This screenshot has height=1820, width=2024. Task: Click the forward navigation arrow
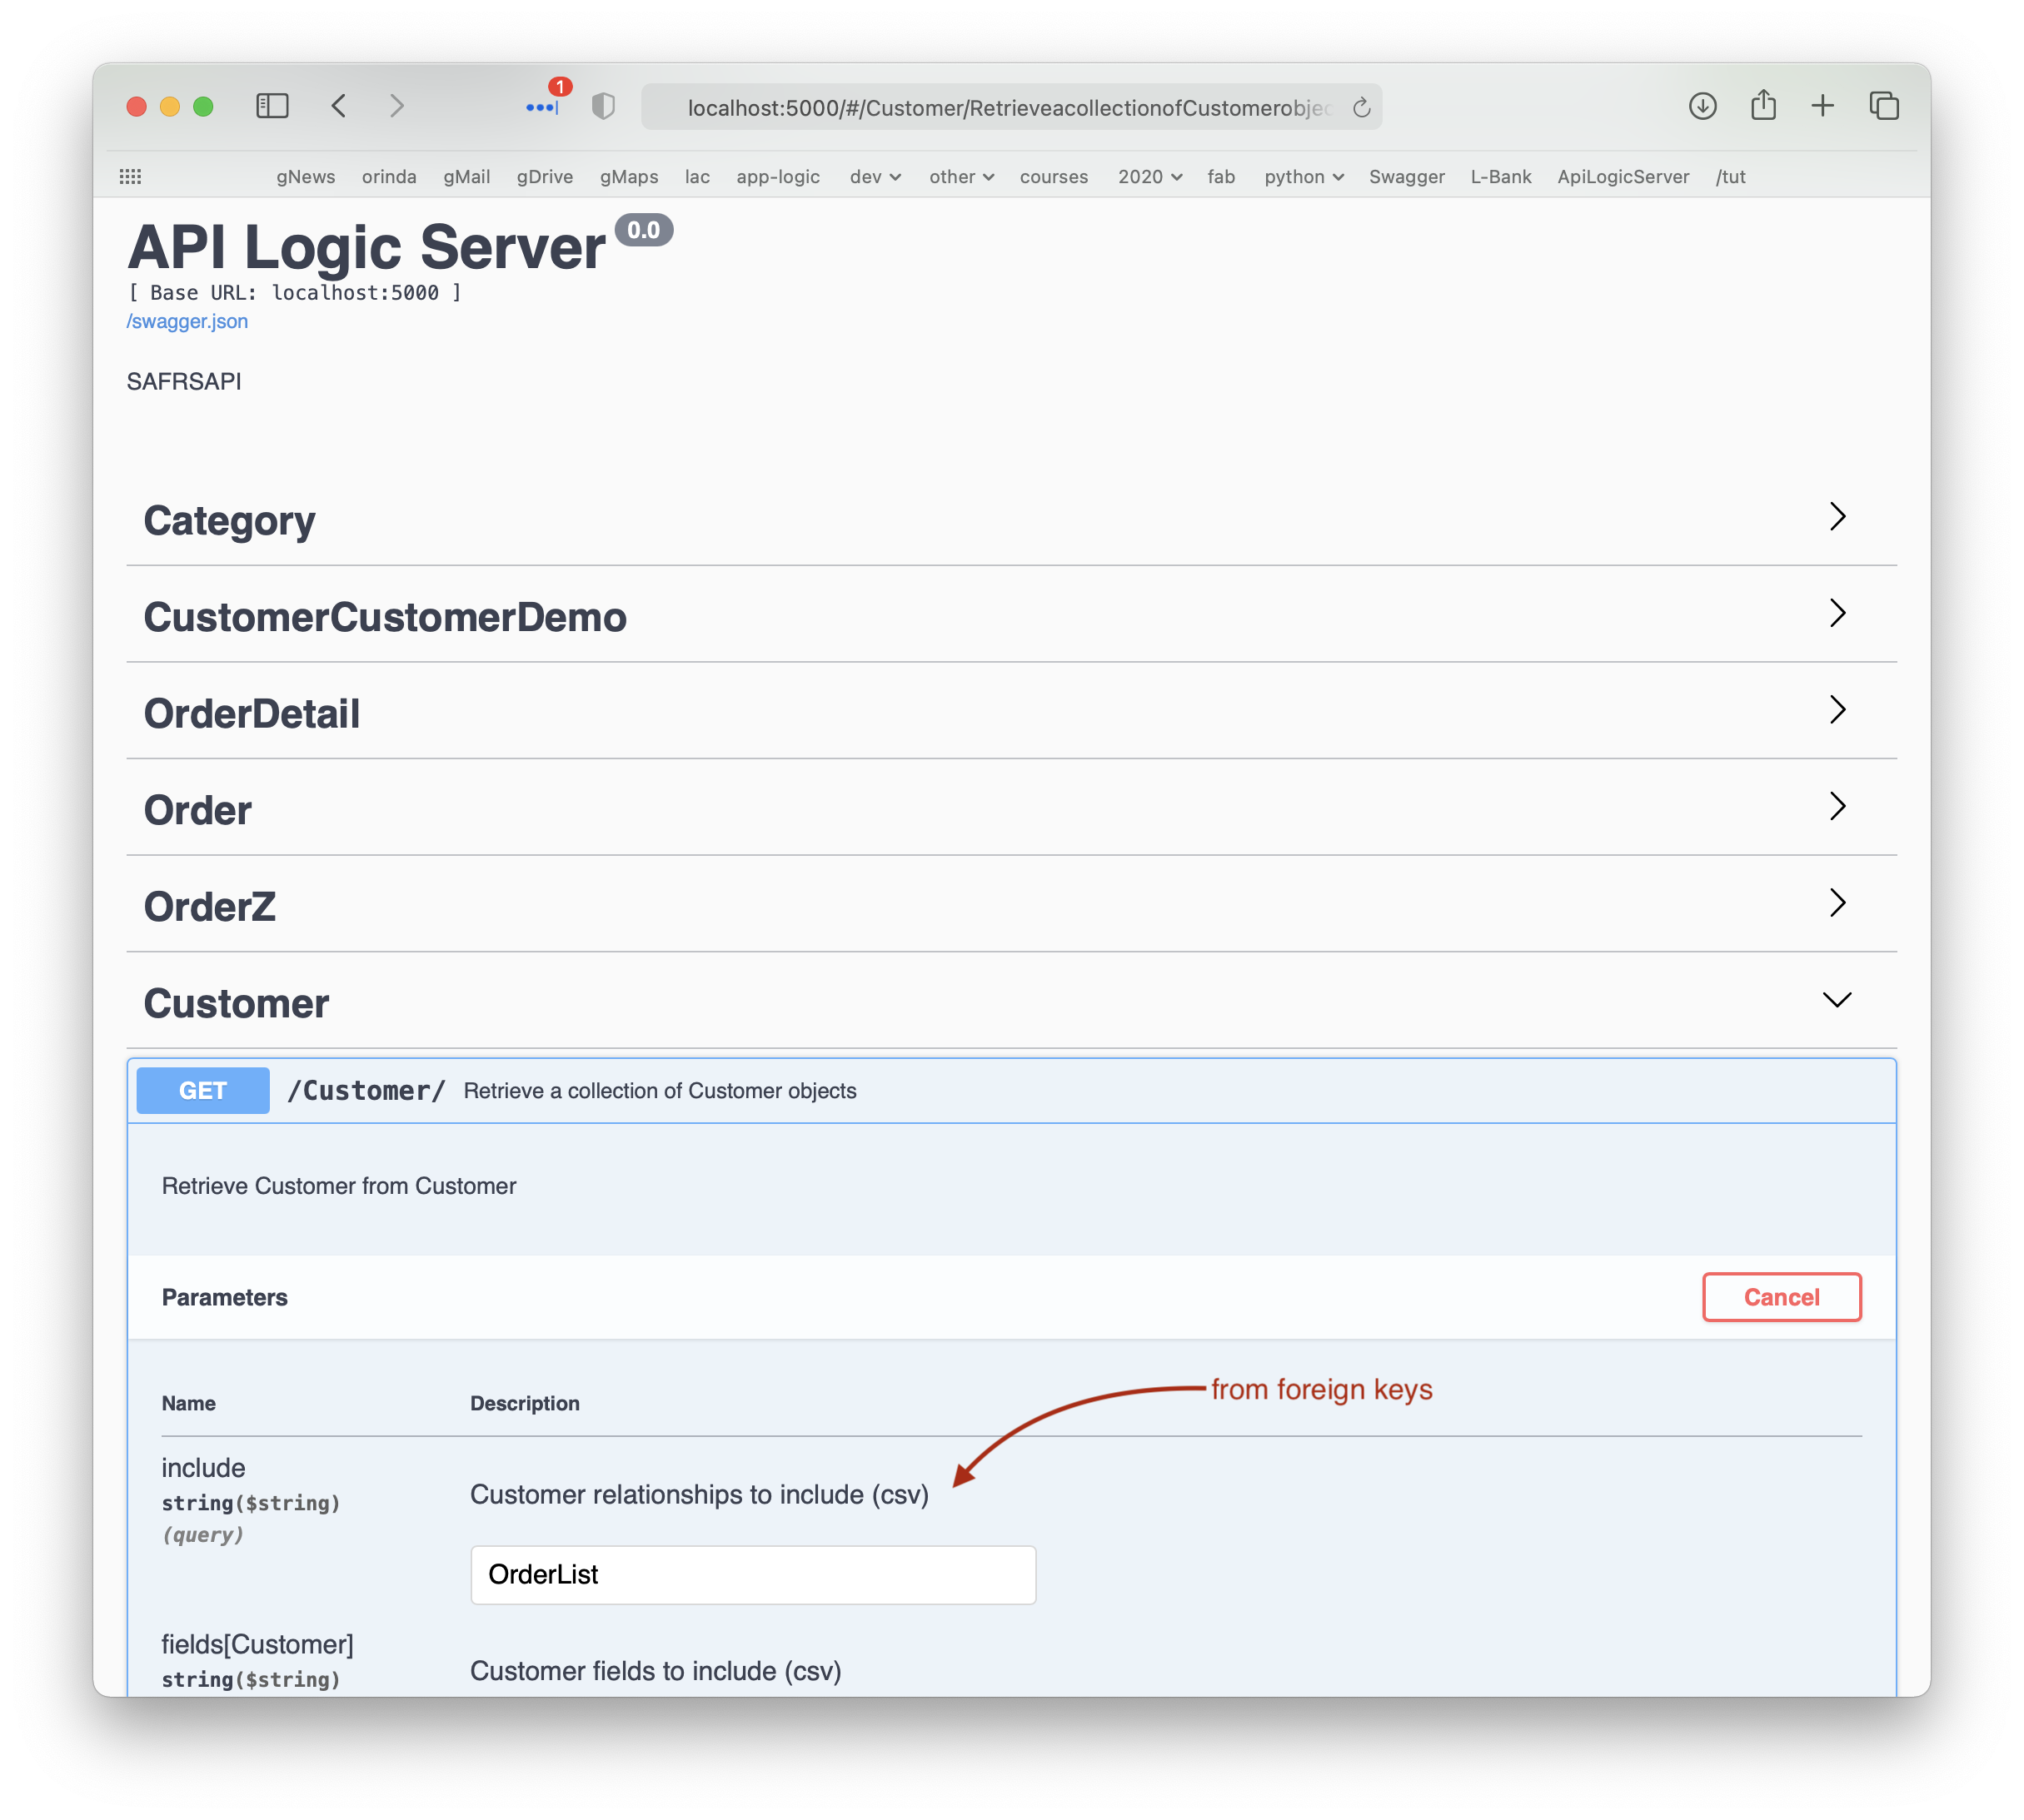pyautogui.click(x=397, y=106)
